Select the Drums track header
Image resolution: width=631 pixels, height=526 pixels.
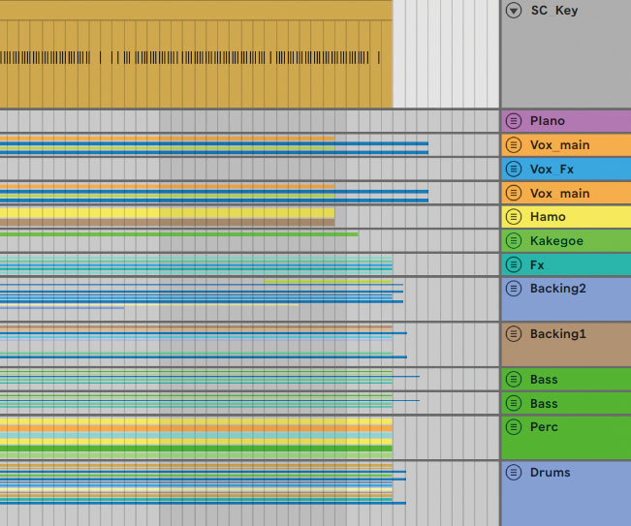click(566, 494)
